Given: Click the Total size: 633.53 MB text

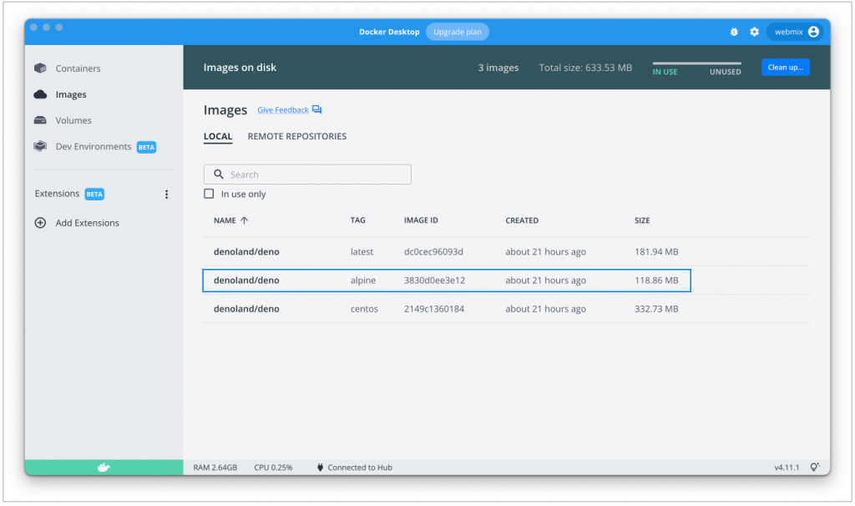Looking at the screenshot, I should click(x=585, y=68).
